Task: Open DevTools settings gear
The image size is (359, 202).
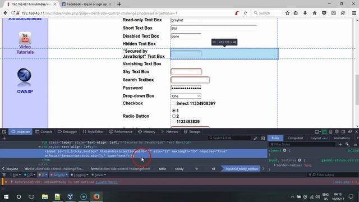Action: [x=337, y=132]
